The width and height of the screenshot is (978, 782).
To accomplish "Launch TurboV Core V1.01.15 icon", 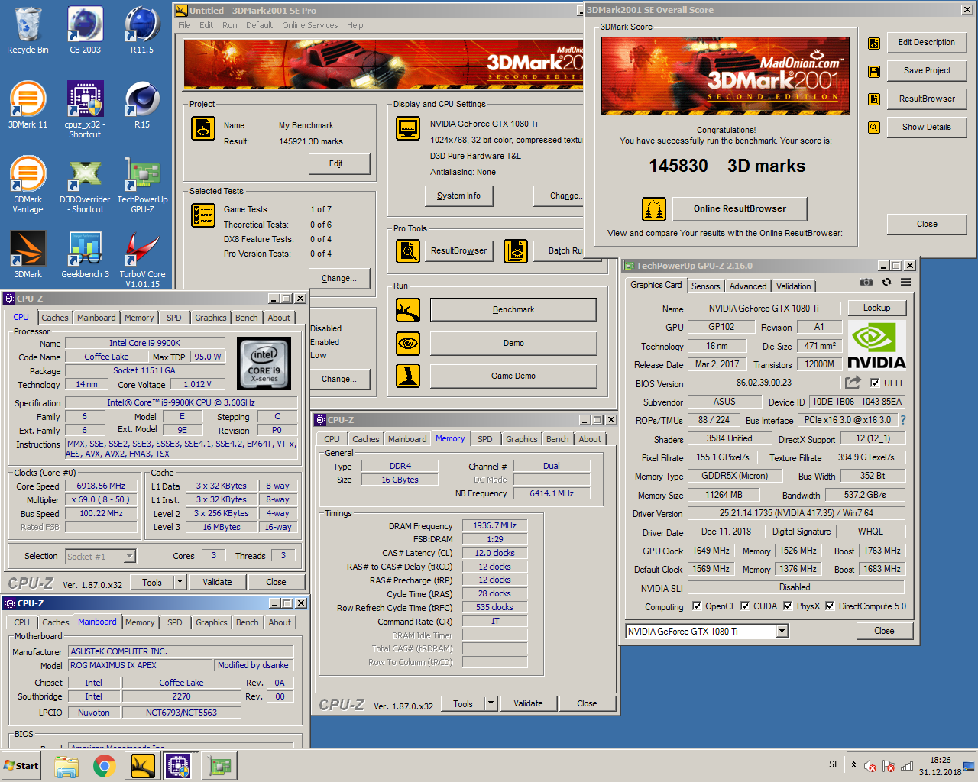I will [x=142, y=260].
